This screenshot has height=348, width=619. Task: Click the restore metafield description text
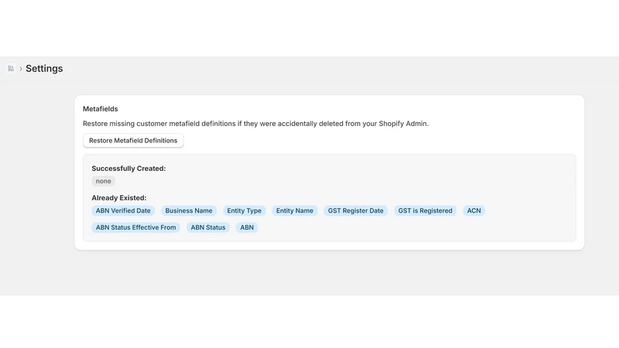click(x=255, y=124)
